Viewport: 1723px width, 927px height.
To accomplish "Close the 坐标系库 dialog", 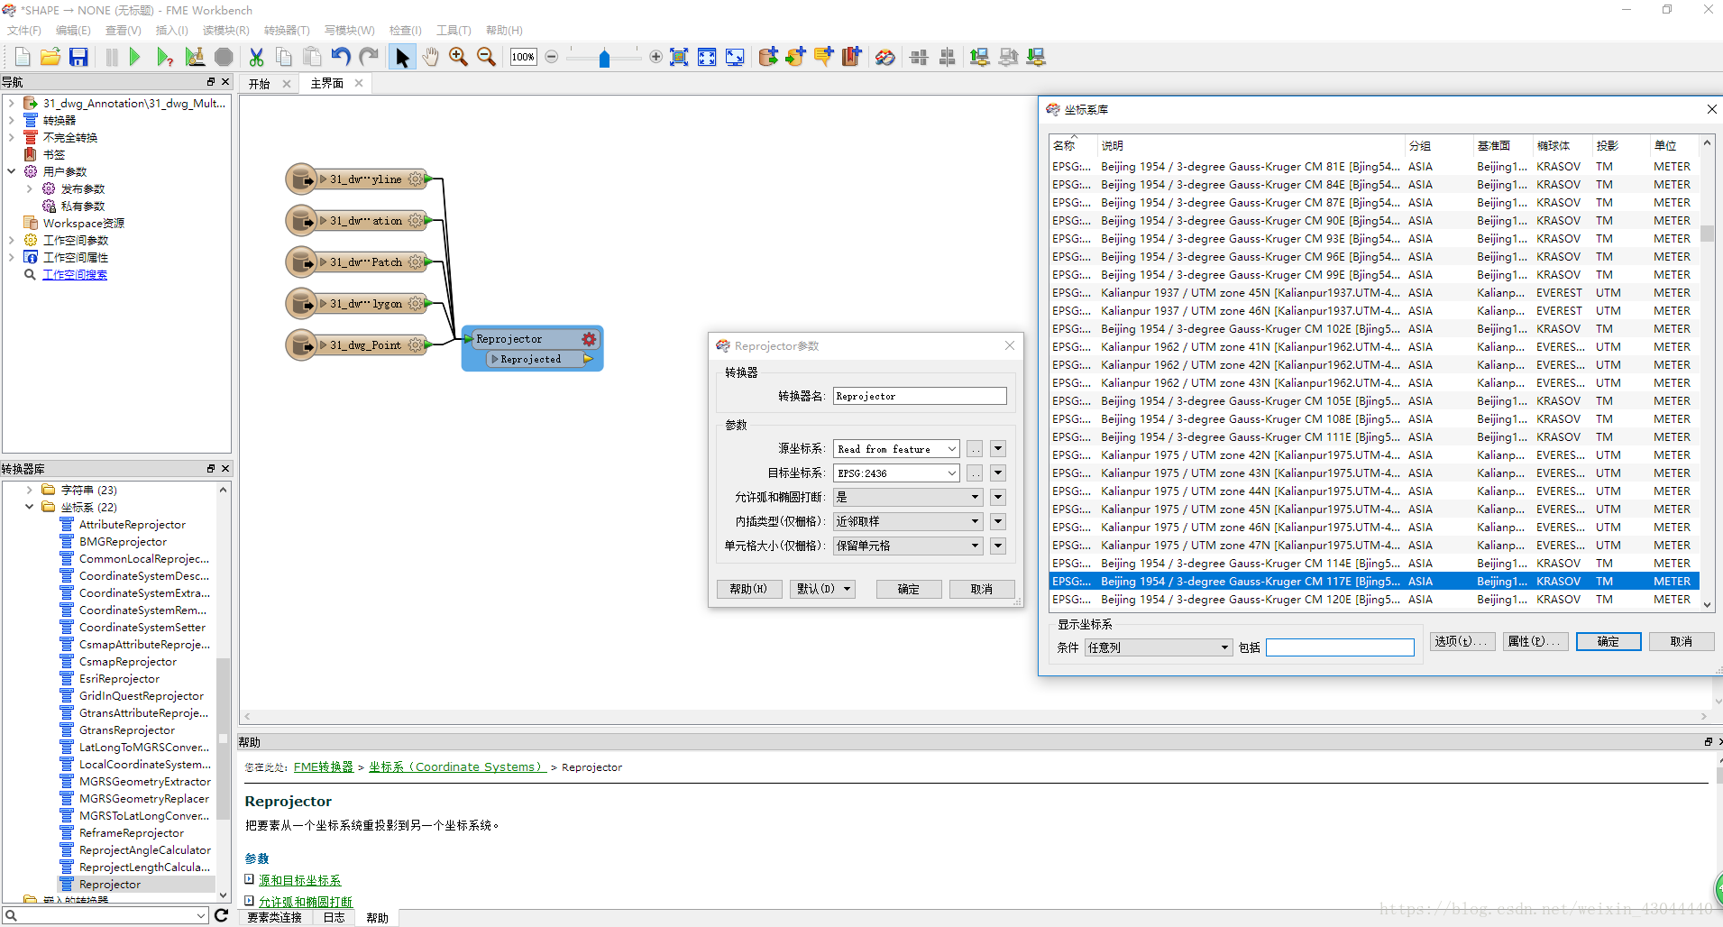I will (1711, 109).
